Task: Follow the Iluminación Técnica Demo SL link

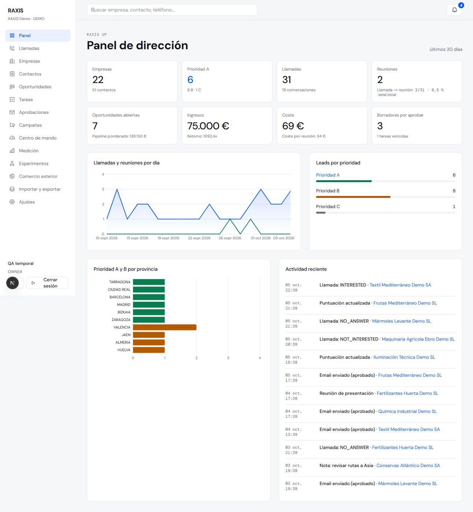Action: tap(404, 357)
